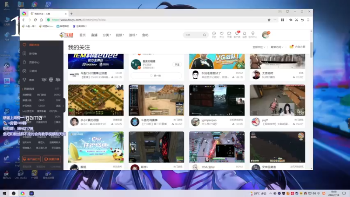Click the taskbar clock and date
The width and height of the screenshot is (350, 197).
coord(333,193)
